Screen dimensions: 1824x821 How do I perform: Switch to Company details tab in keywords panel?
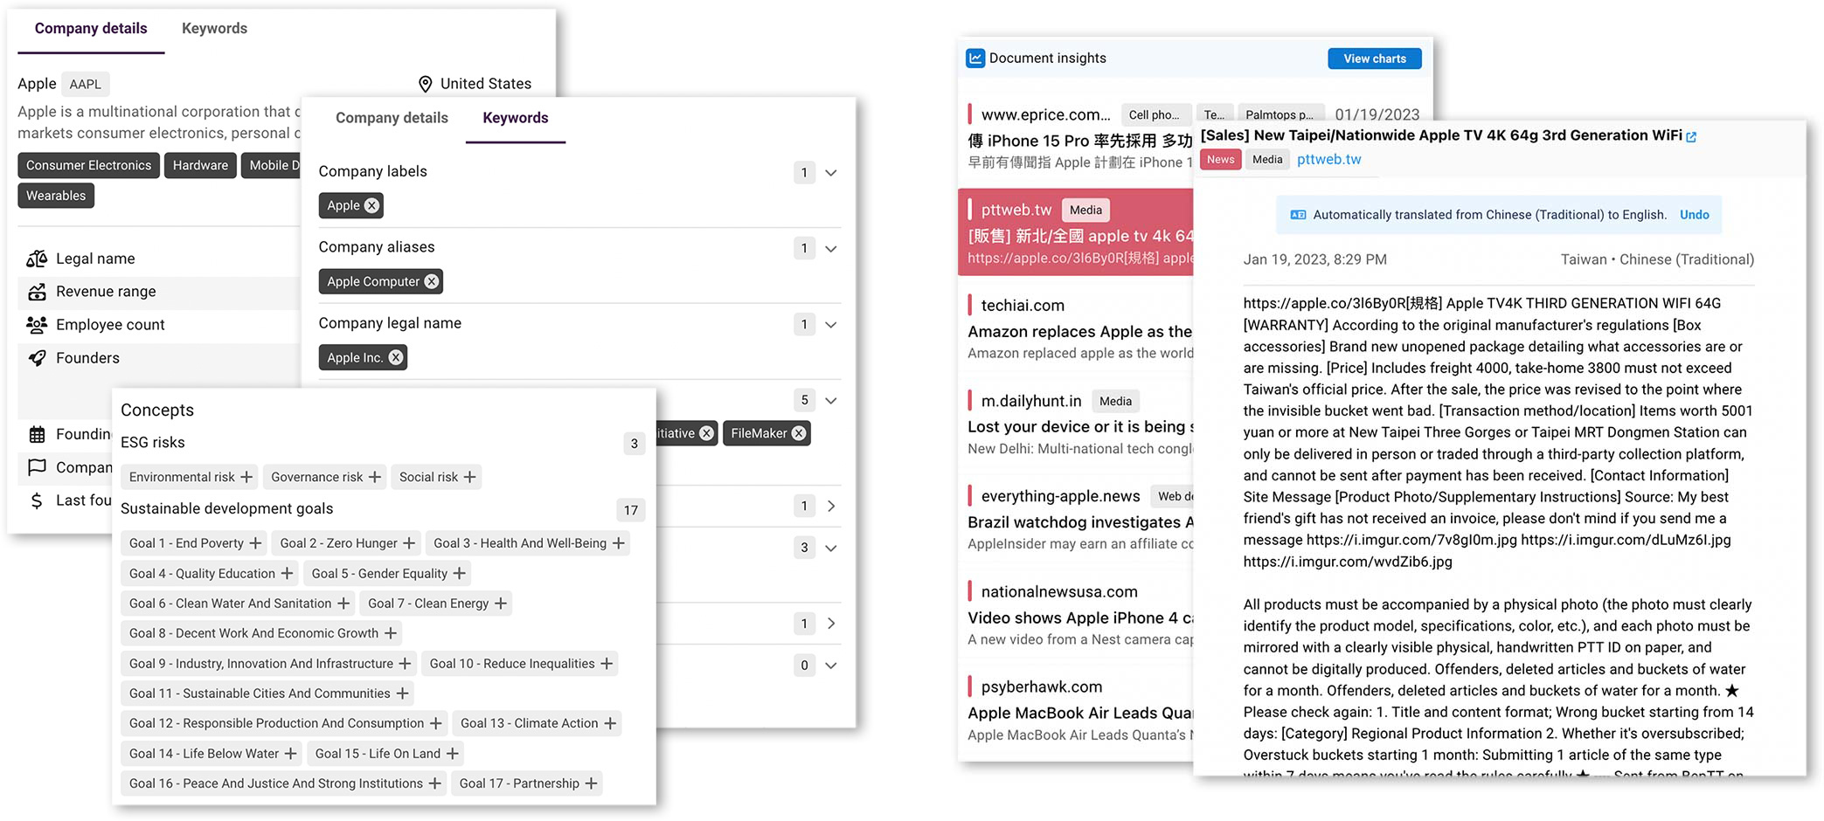point(392,118)
